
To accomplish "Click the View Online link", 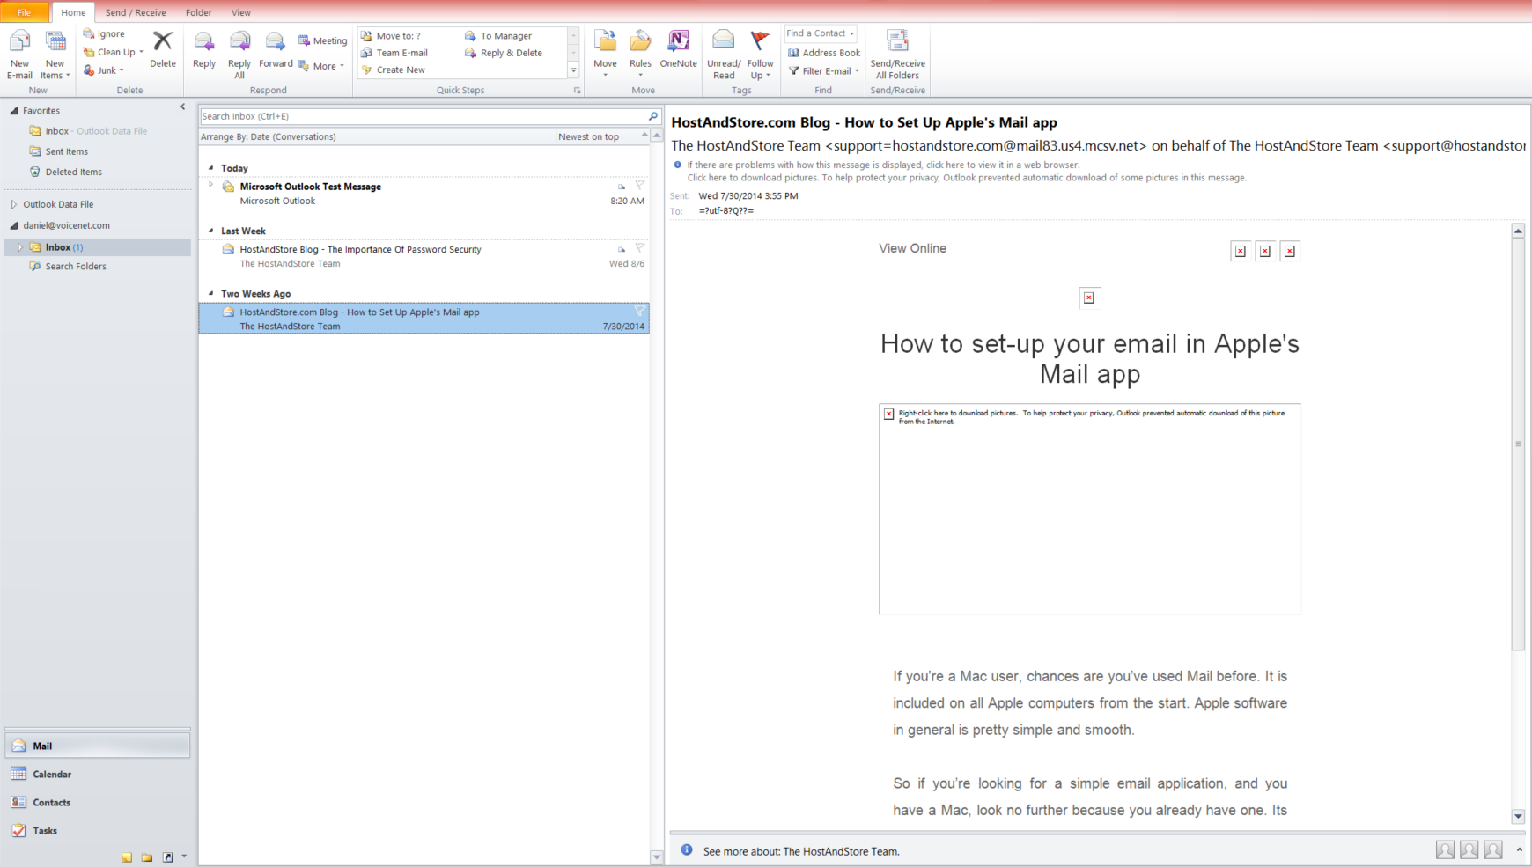I will [912, 248].
